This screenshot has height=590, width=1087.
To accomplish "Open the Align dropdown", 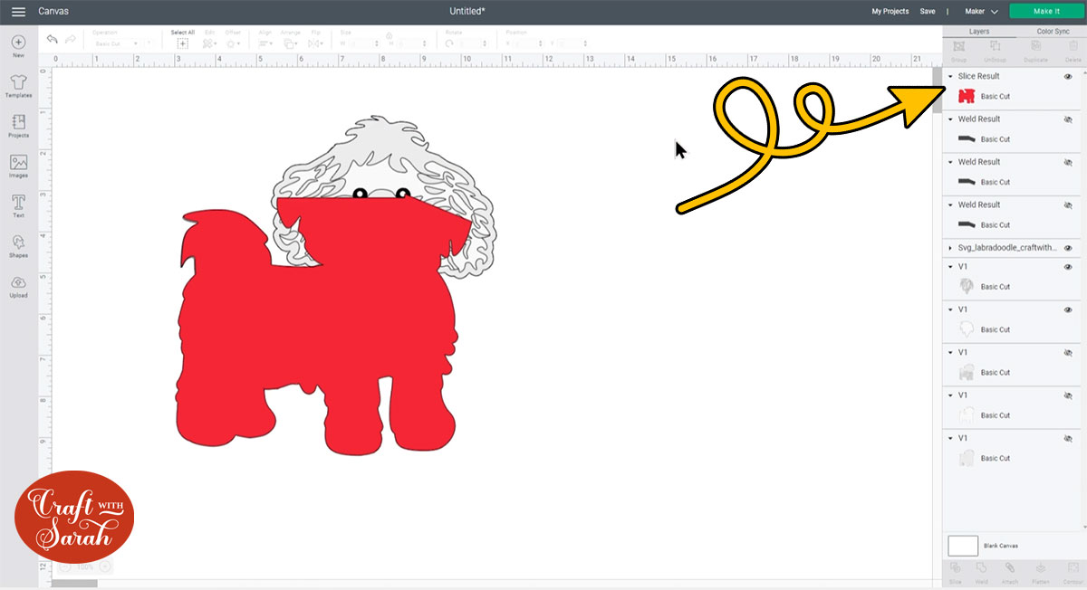I will click(x=266, y=43).
